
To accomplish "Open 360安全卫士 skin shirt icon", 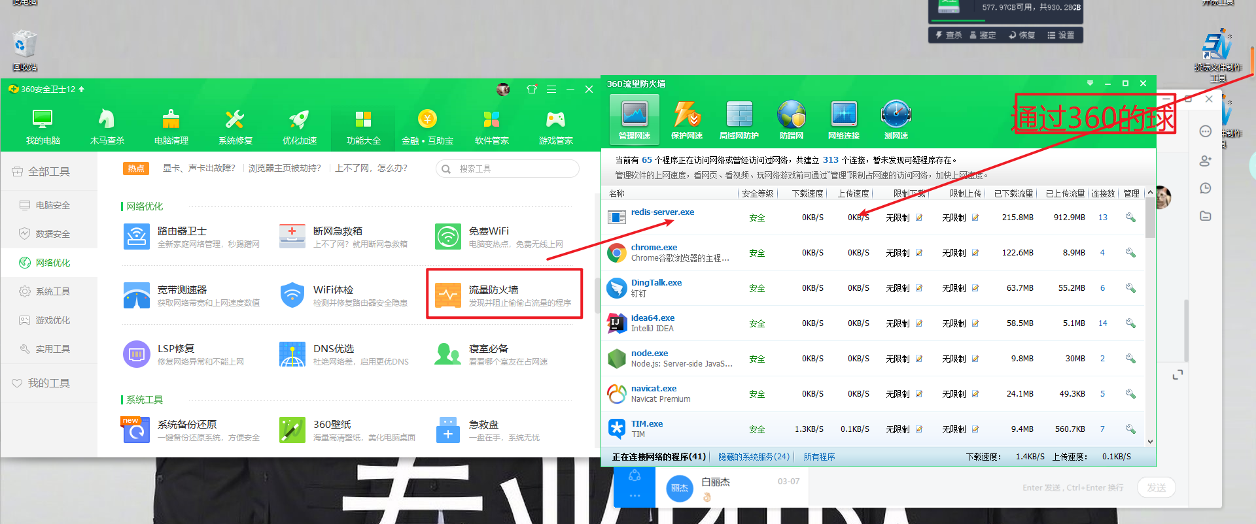I will tap(532, 89).
